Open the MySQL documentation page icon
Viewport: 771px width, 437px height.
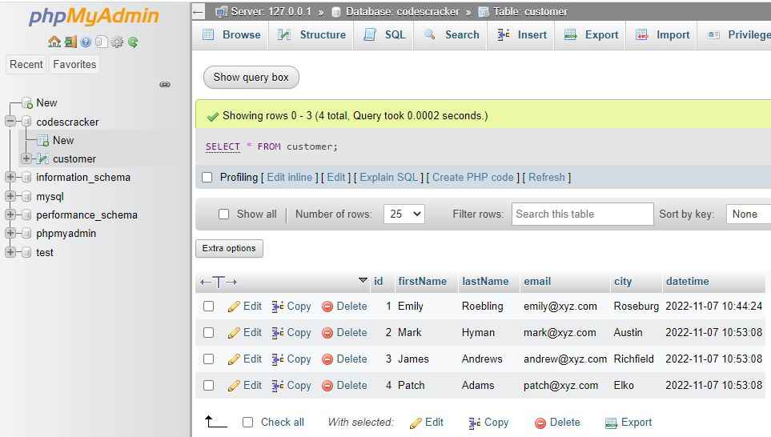102,42
